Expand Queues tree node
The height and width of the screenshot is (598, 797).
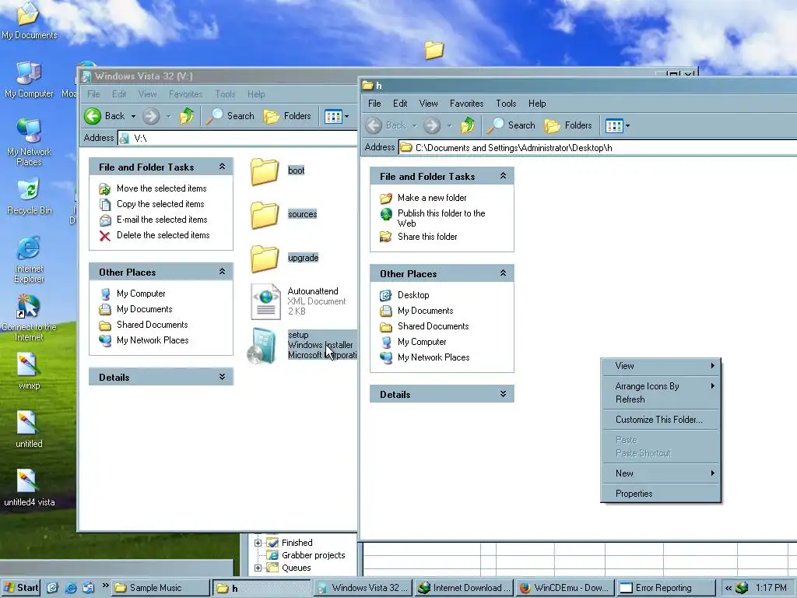click(258, 568)
